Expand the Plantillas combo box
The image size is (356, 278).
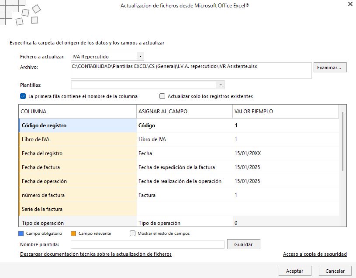tap(221, 85)
